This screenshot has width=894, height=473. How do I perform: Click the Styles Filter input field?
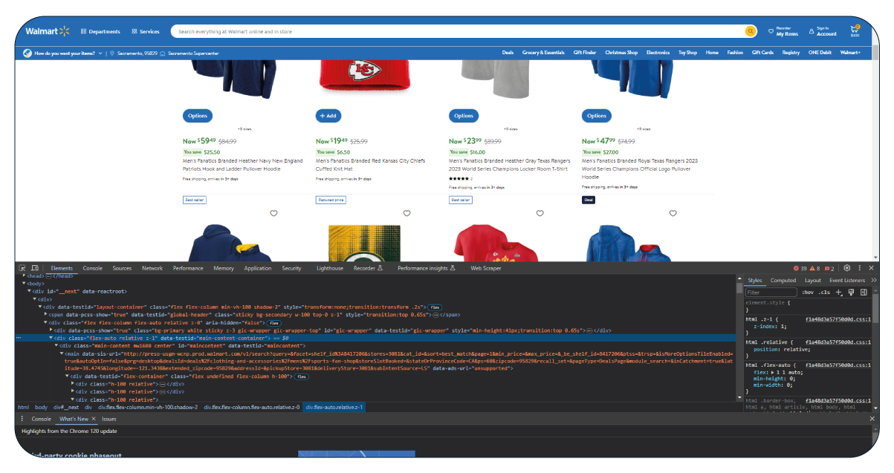click(x=771, y=293)
